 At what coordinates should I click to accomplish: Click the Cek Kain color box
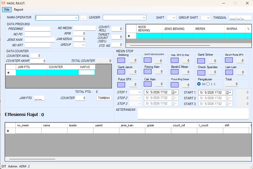click(x=148, y=84)
